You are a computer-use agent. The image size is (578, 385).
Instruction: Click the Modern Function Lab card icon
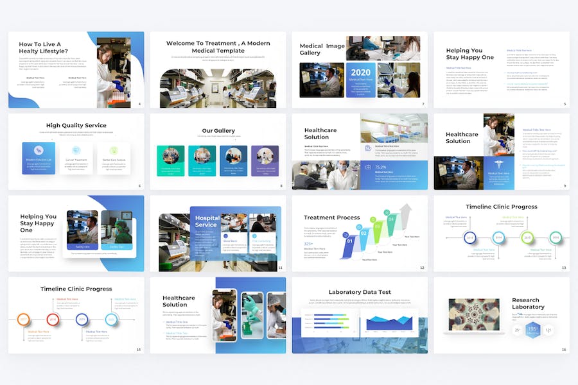(x=39, y=150)
